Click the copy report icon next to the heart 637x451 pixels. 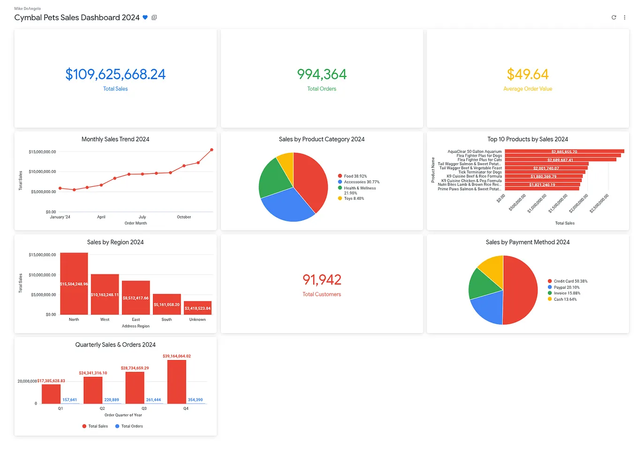tap(154, 17)
